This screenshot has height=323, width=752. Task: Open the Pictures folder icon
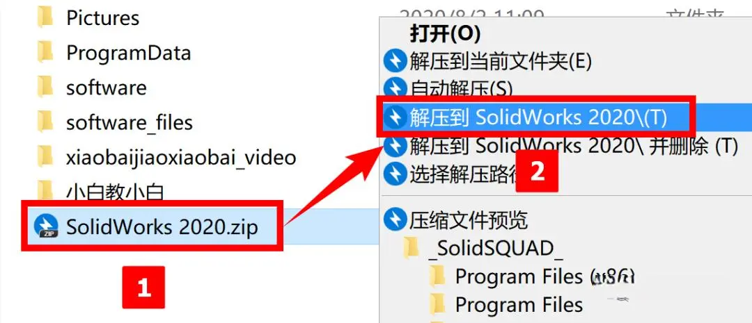(x=45, y=17)
